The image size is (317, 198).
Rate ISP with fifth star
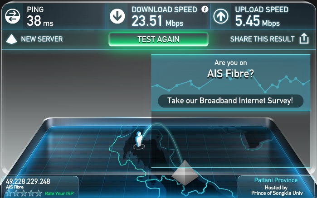point(39,193)
